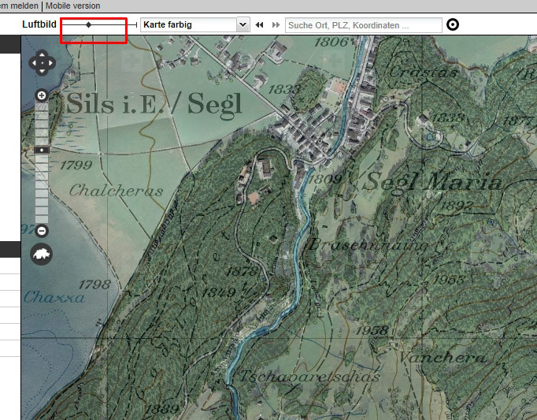Image resolution: width=537 pixels, height=420 pixels.
Task: Pan the map up with arrow
Action: click(42, 54)
